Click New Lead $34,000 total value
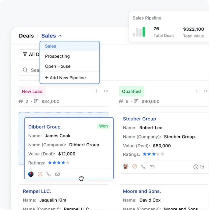Image resolution: width=209 pixels, height=210 pixels. (x=50, y=101)
